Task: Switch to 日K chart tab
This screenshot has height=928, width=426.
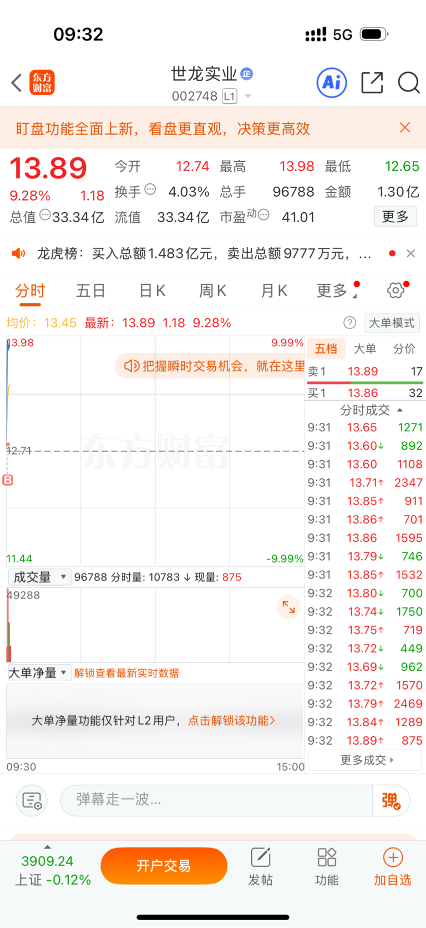Action: [x=152, y=290]
